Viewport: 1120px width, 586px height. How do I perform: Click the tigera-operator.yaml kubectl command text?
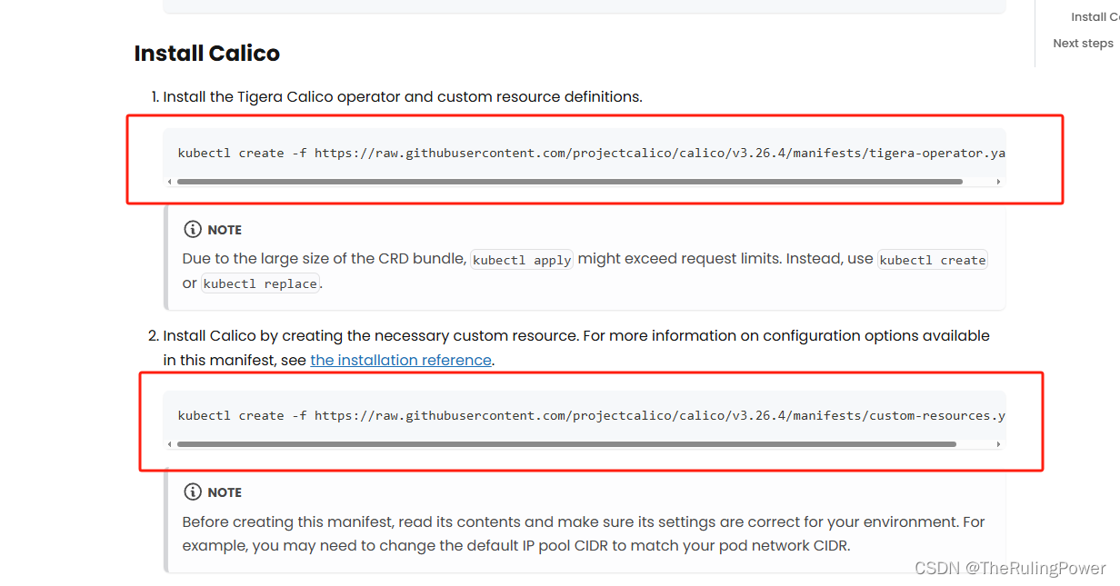tap(591, 153)
